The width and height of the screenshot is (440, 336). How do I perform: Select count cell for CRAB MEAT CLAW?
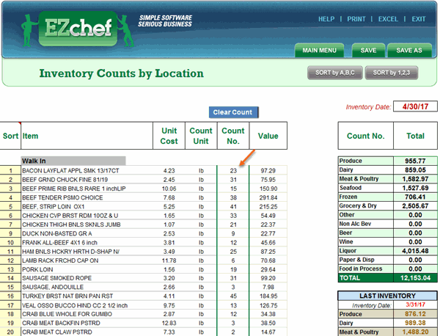(233, 332)
